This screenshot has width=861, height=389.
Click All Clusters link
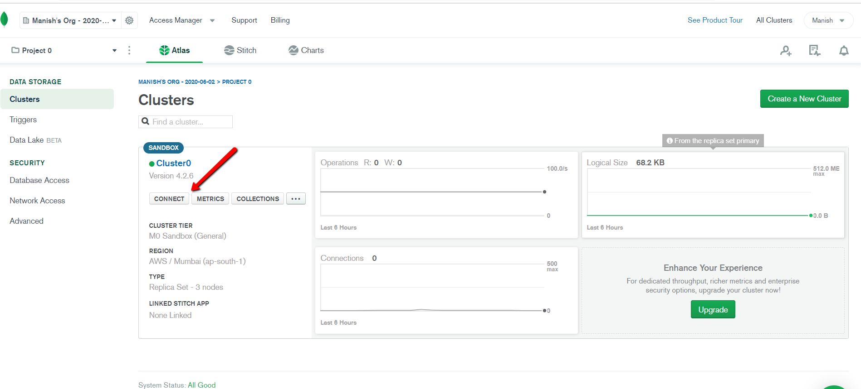pos(774,20)
